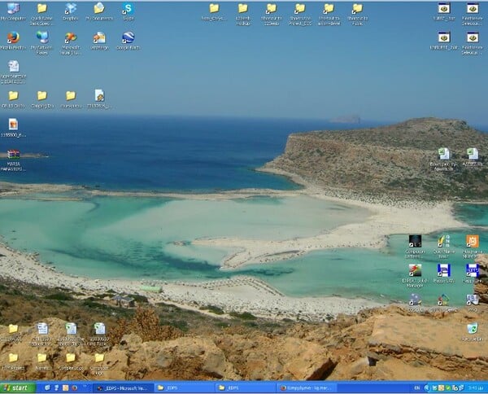Click the system tray clock
The height and width of the screenshot is (394, 488).
(476, 388)
